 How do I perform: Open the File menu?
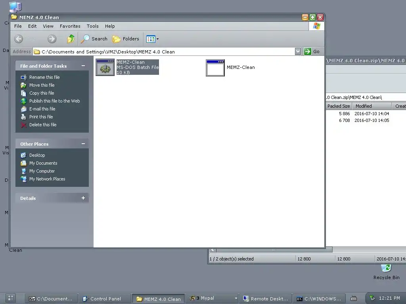point(18,26)
